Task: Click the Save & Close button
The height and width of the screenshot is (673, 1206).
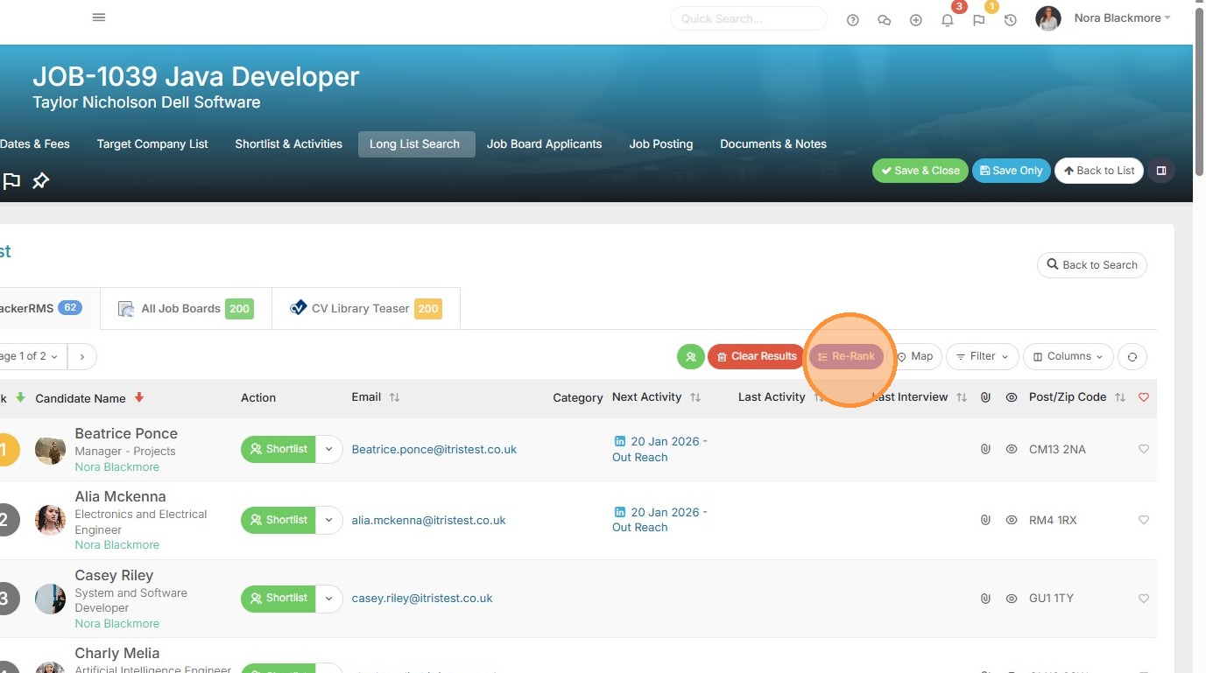Action: pos(920,171)
